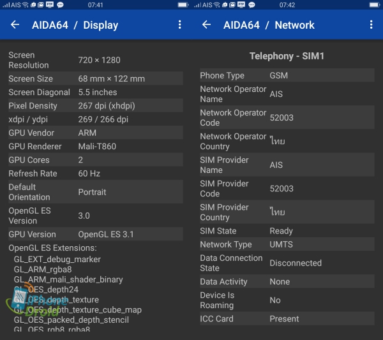Tap the FTP icon on the right status bar
Screen dimensions: 383x340
(241, 4)
